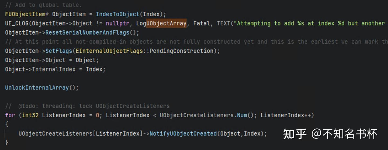Image resolution: width=388 pixels, height=150 pixels.
Task: Click the FUObjectItem type name
Action: 25,14
